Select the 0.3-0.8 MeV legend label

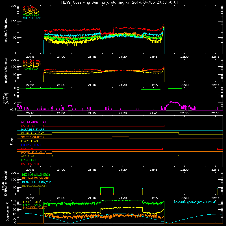(x=32, y=64)
